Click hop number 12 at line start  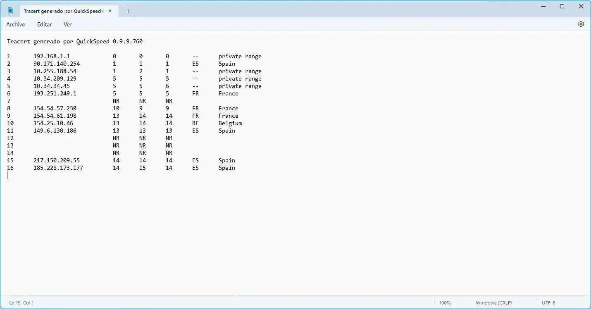10,138
